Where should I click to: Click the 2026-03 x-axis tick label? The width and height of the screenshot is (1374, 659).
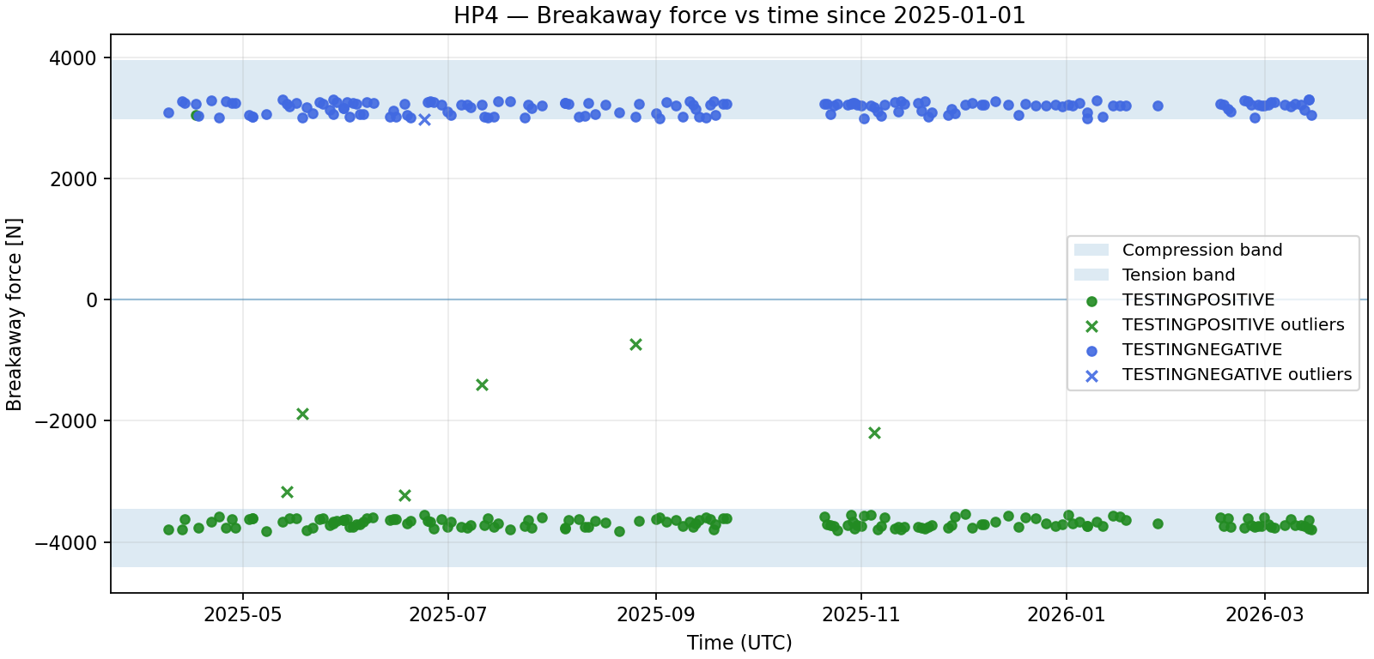(x=1264, y=614)
